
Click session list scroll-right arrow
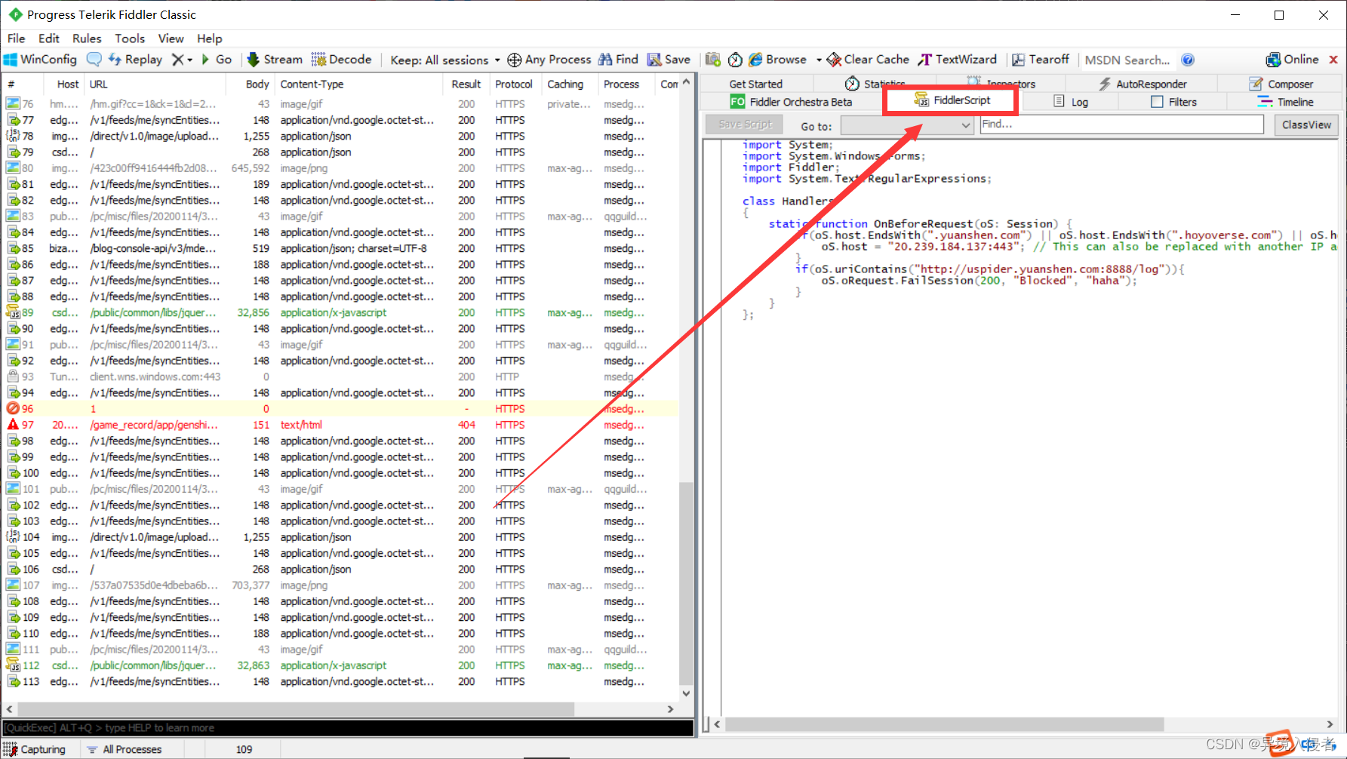tap(670, 709)
